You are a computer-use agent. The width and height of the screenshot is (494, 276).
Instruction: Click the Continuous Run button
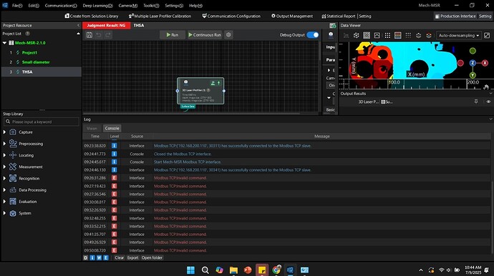click(x=205, y=35)
